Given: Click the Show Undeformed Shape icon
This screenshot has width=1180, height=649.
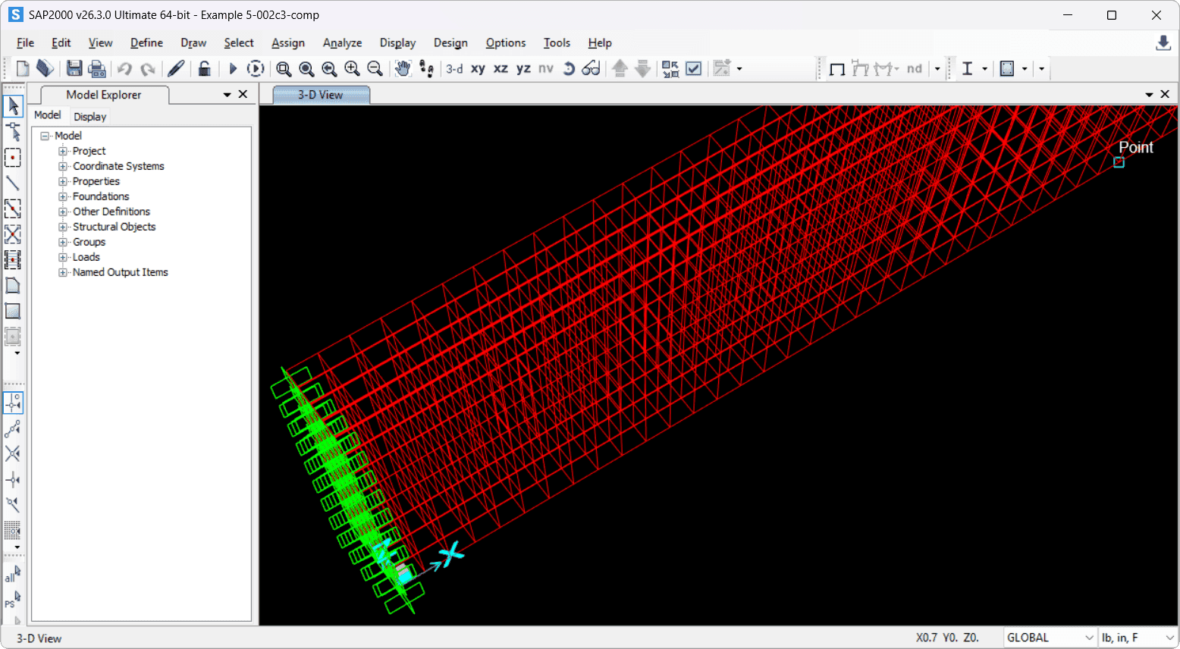Looking at the screenshot, I should pyautogui.click(x=837, y=69).
